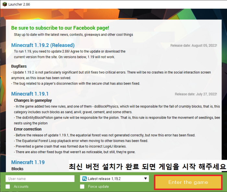Select the Bugfixes subheading
The image size is (227, 192).
[x=19, y=66]
